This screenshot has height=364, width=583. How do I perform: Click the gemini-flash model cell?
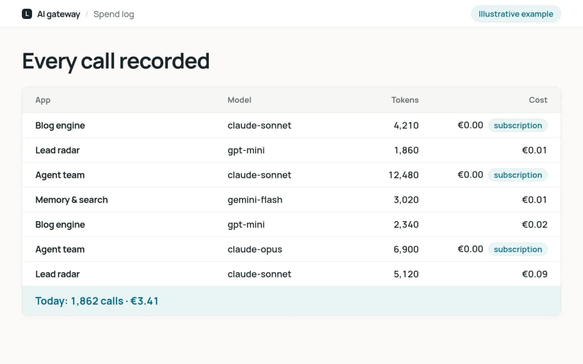(x=255, y=200)
